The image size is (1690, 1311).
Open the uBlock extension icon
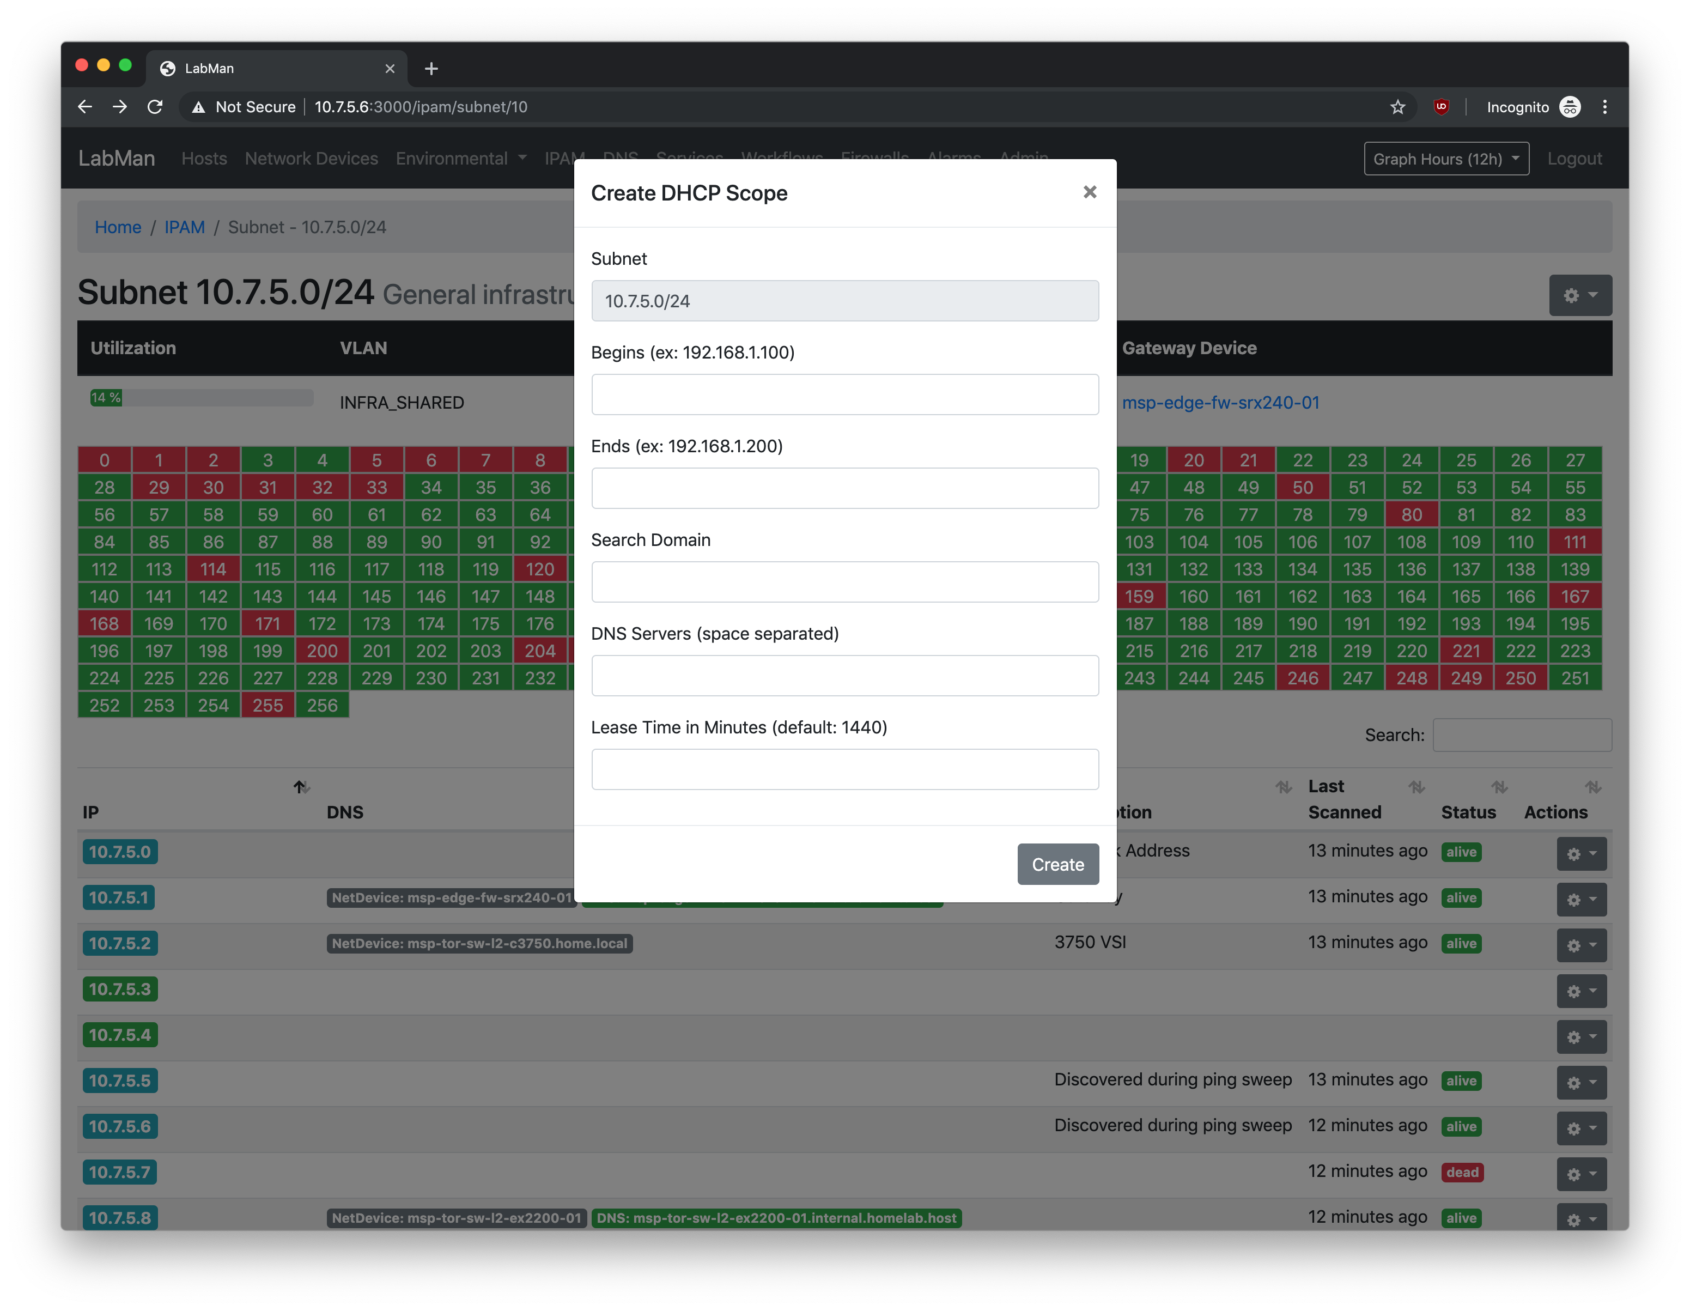[x=1441, y=107]
